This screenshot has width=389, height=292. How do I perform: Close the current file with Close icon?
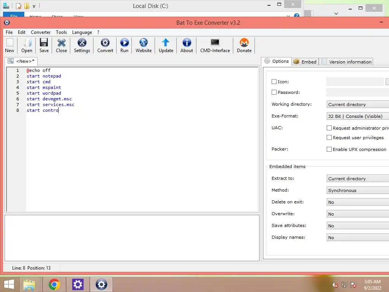click(x=61, y=46)
